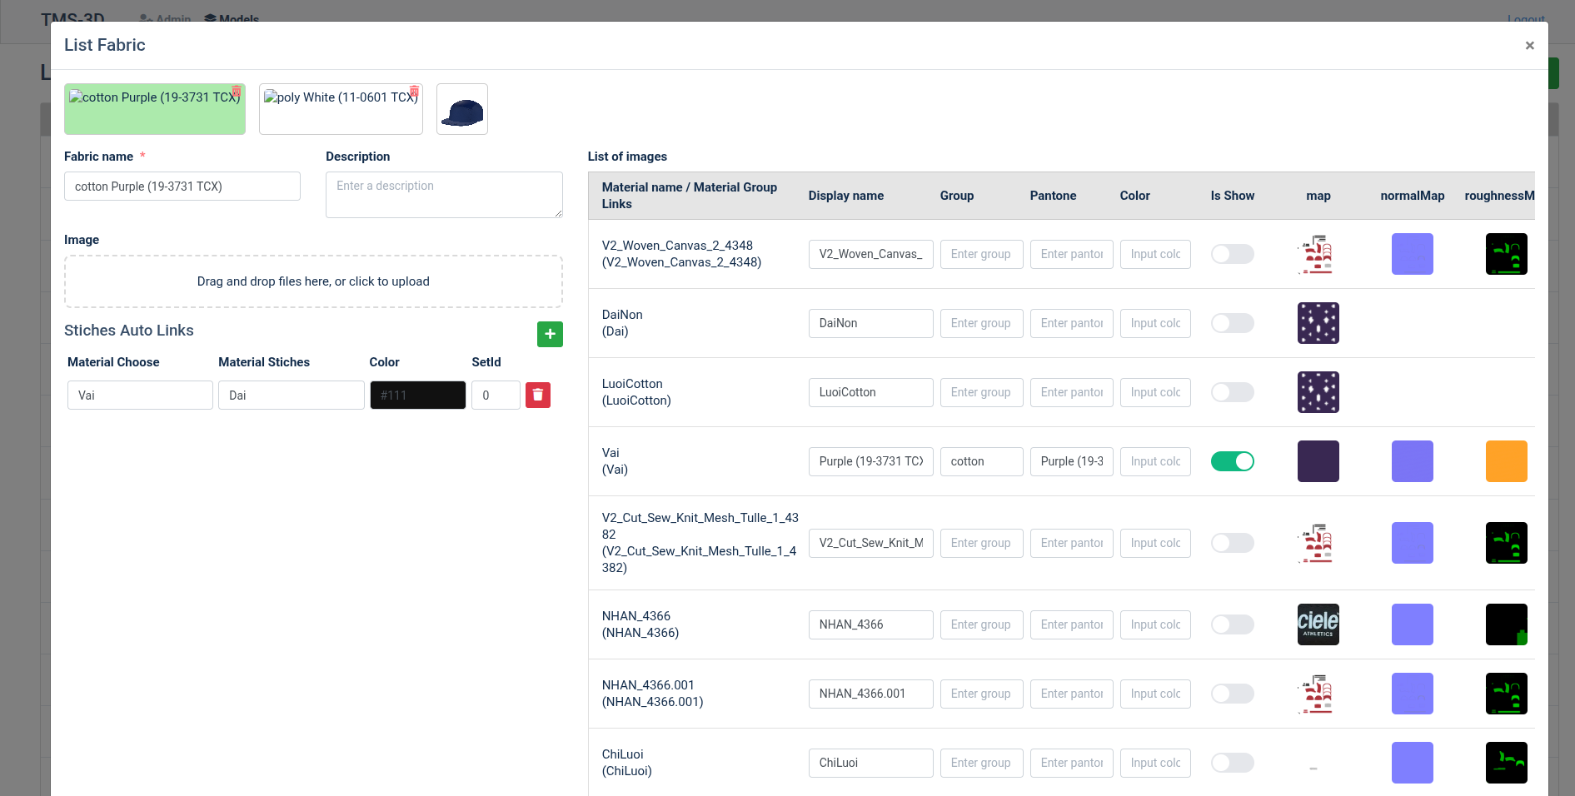Image resolution: width=1575 pixels, height=796 pixels.
Task: Click the drag and drop upload area
Action: click(313, 281)
